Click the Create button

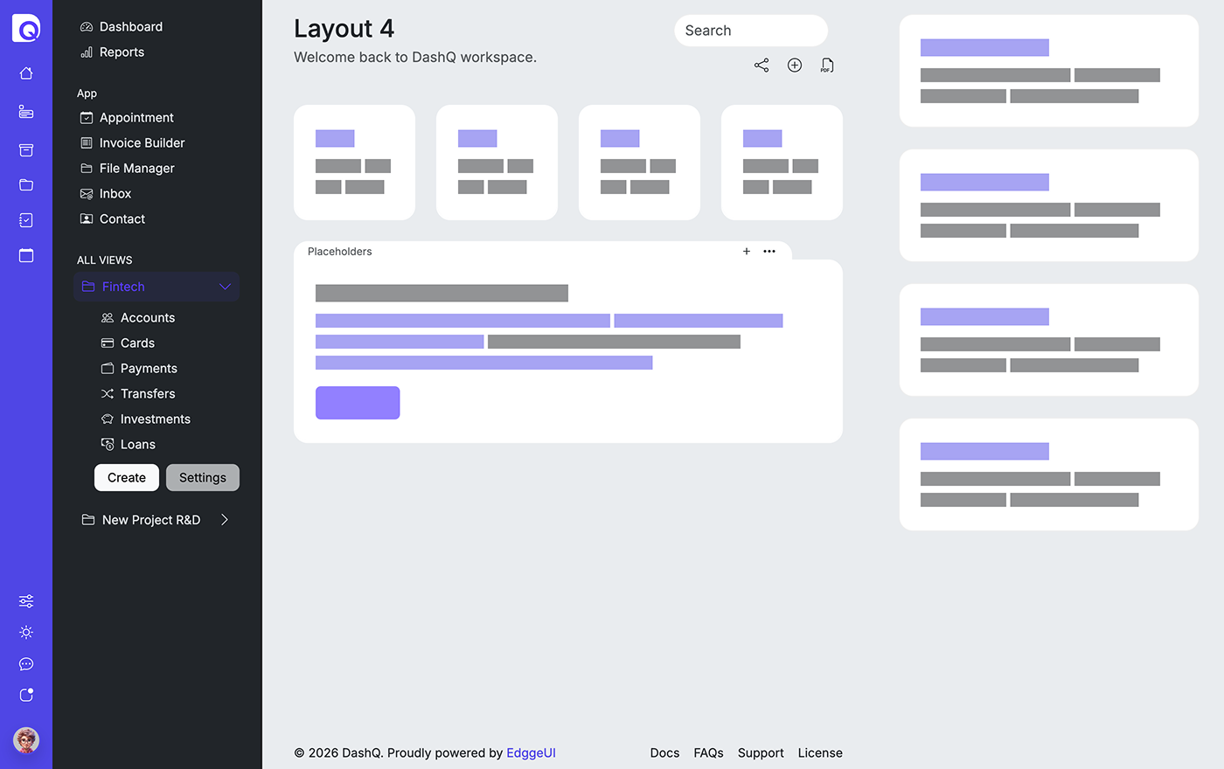coord(126,477)
